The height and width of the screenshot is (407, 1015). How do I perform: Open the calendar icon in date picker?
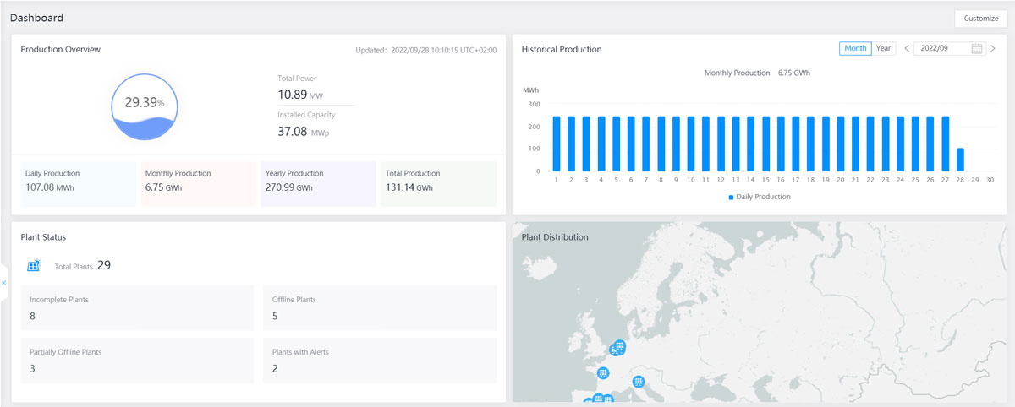point(977,49)
